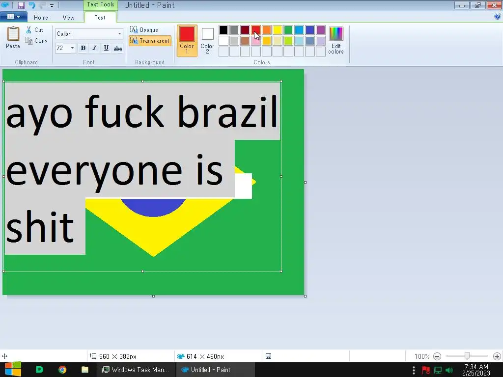This screenshot has width=503, height=377.
Task: Open File Explorer folder taskbar icon
Action: coord(84,370)
